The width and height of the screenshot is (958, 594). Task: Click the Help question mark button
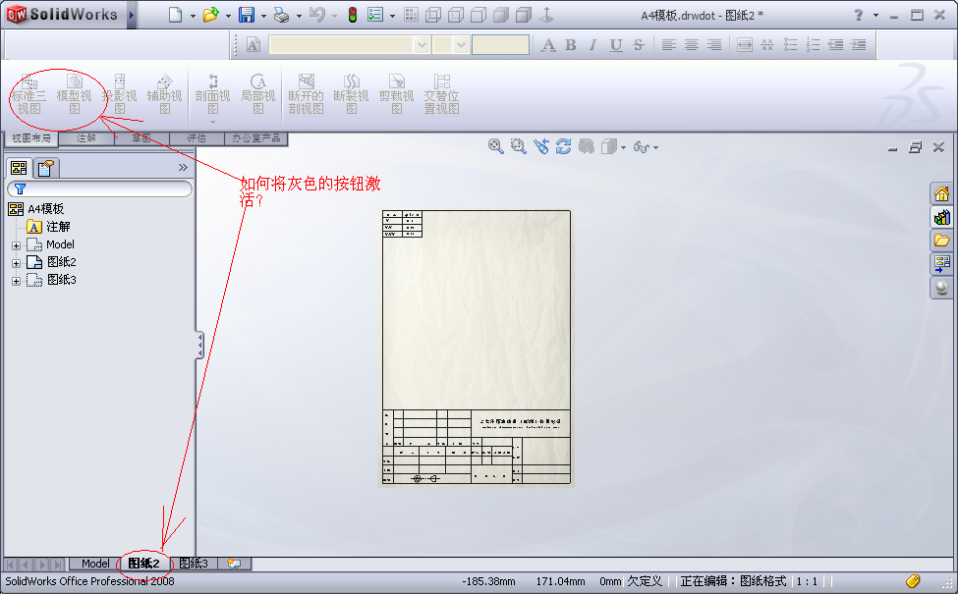(x=859, y=15)
